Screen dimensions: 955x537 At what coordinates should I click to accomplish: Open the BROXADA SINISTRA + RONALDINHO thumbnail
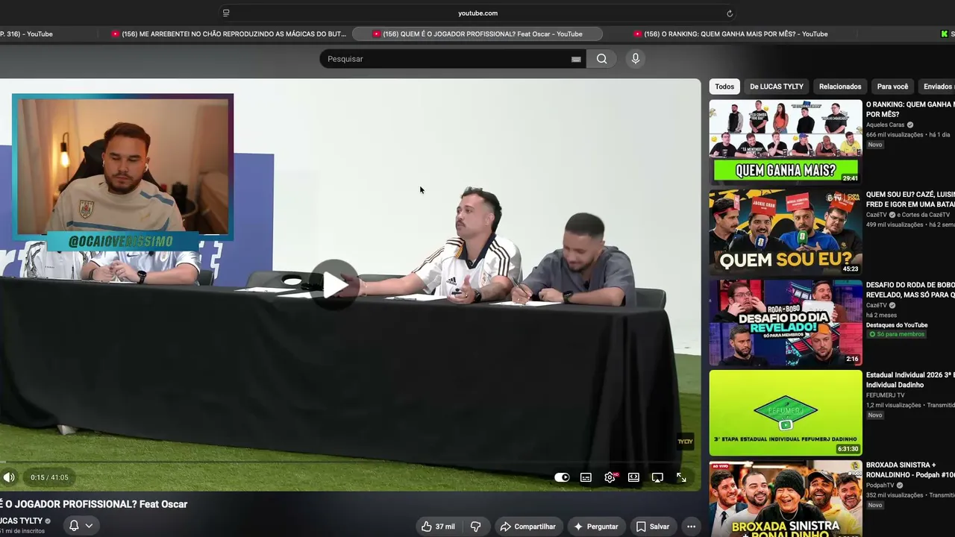[785, 498]
